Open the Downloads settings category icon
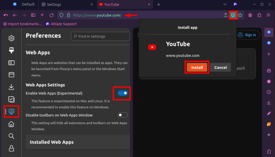Screen dimensions: 275x157 (11, 87)
